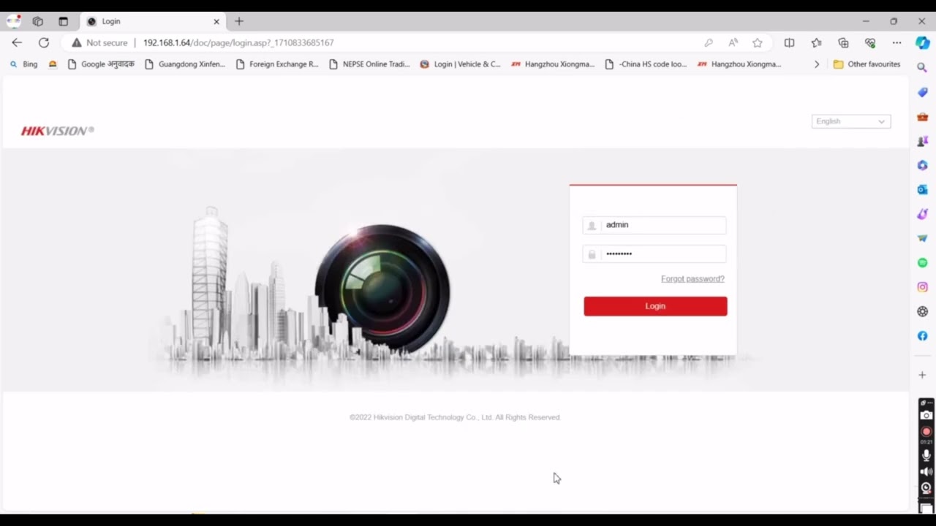The height and width of the screenshot is (526, 936).
Task: Toggle the recorder microphone
Action: (x=926, y=455)
